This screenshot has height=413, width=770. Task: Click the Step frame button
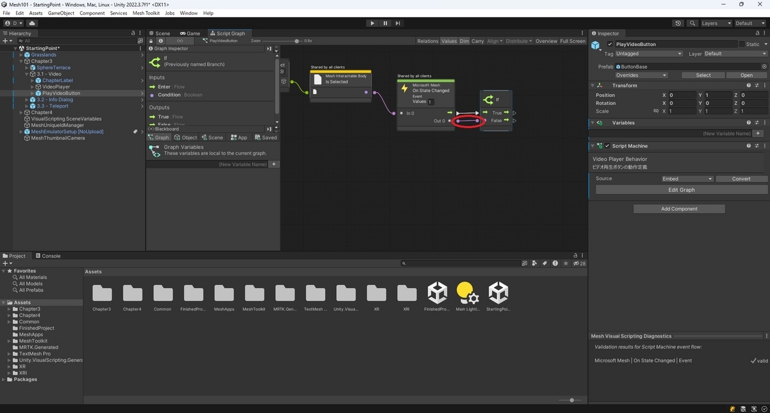point(398,23)
